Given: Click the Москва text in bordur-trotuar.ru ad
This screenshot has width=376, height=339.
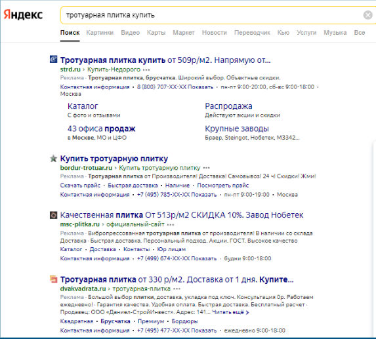Looking at the screenshot, I should click(x=287, y=195).
